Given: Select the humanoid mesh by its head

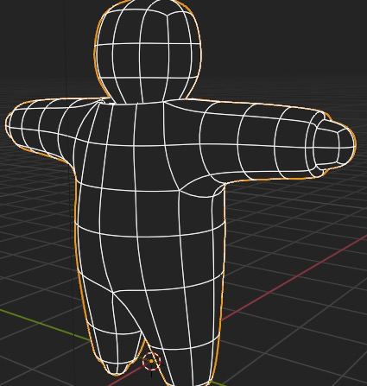Looking at the screenshot, I should tap(148, 51).
